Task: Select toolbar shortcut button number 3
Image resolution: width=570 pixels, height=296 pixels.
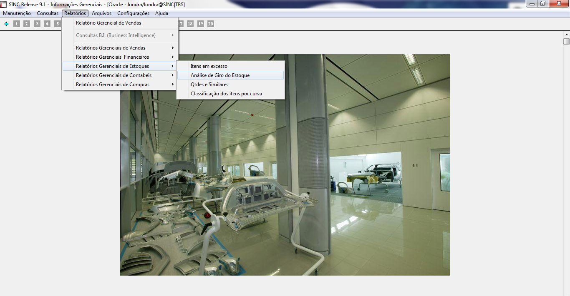Action: [37, 24]
